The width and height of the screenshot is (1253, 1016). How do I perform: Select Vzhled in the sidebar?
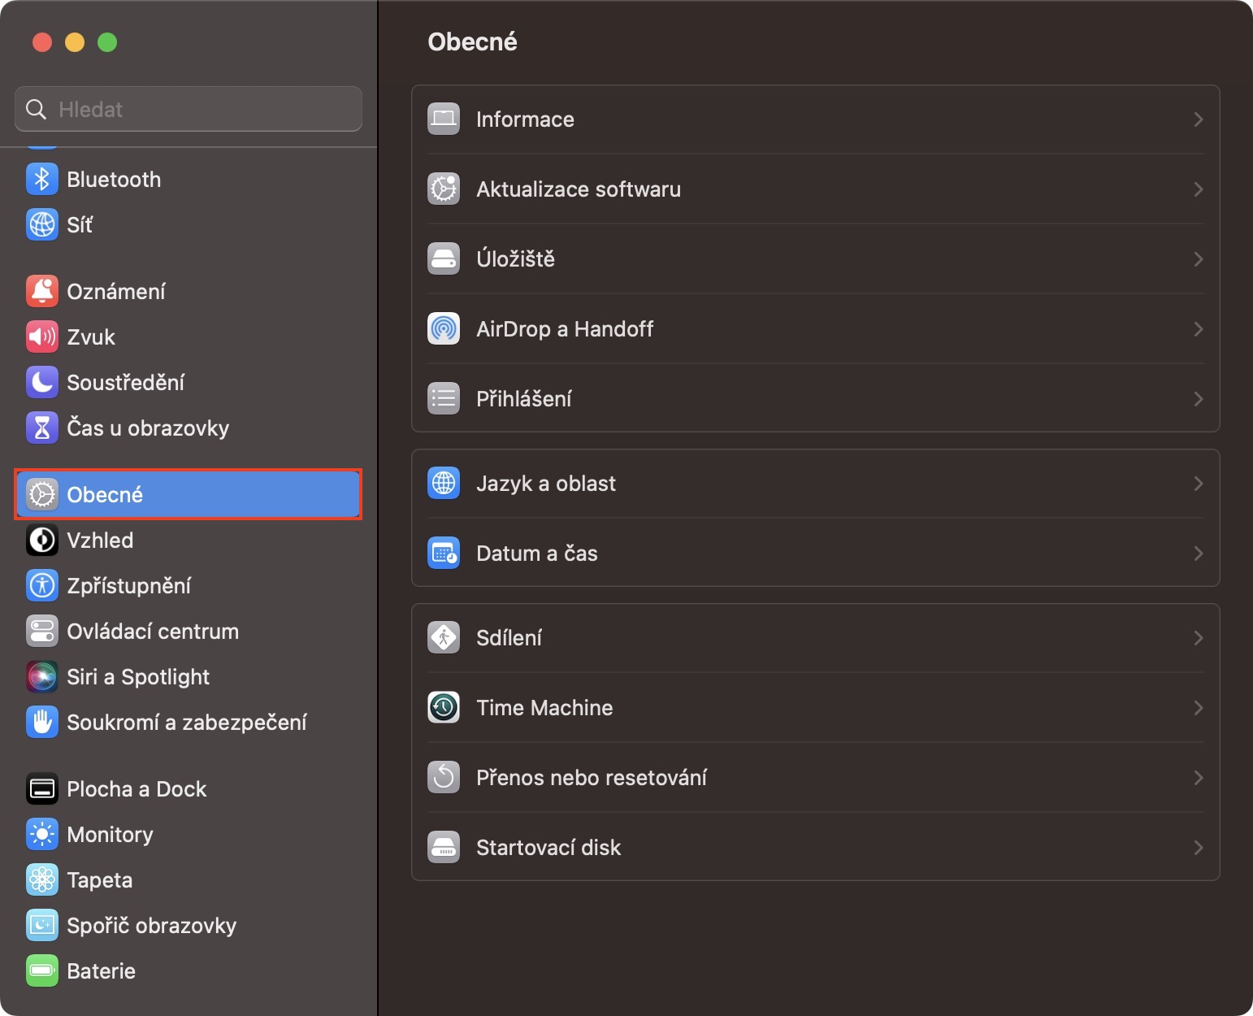[100, 541]
